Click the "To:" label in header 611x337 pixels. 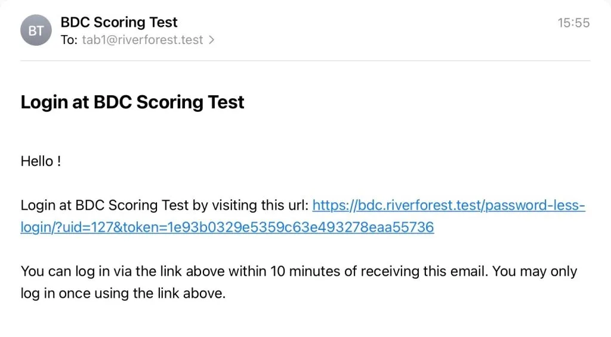coord(69,40)
